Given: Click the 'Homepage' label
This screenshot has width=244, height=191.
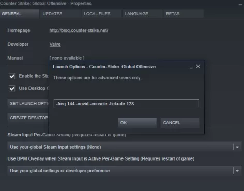Looking at the screenshot, I should pyautogui.click(x=19, y=30).
